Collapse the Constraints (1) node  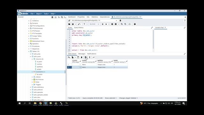pyautogui.click(x=33, y=72)
